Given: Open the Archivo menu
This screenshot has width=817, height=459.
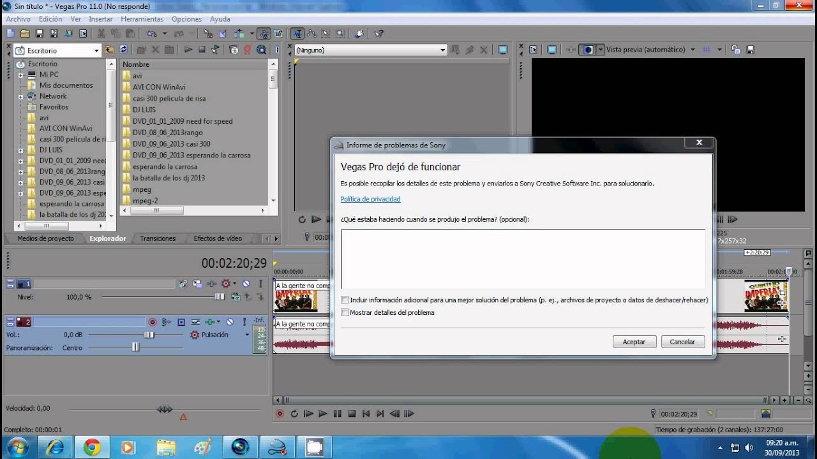Looking at the screenshot, I should pyautogui.click(x=19, y=19).
